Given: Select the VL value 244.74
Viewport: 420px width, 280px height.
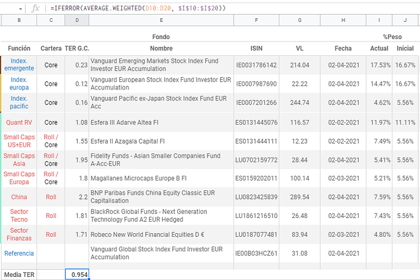Looking at the screenshot, I should 299,103.
